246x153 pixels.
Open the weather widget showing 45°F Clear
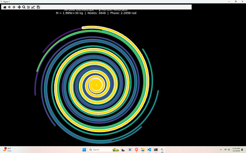7,149
